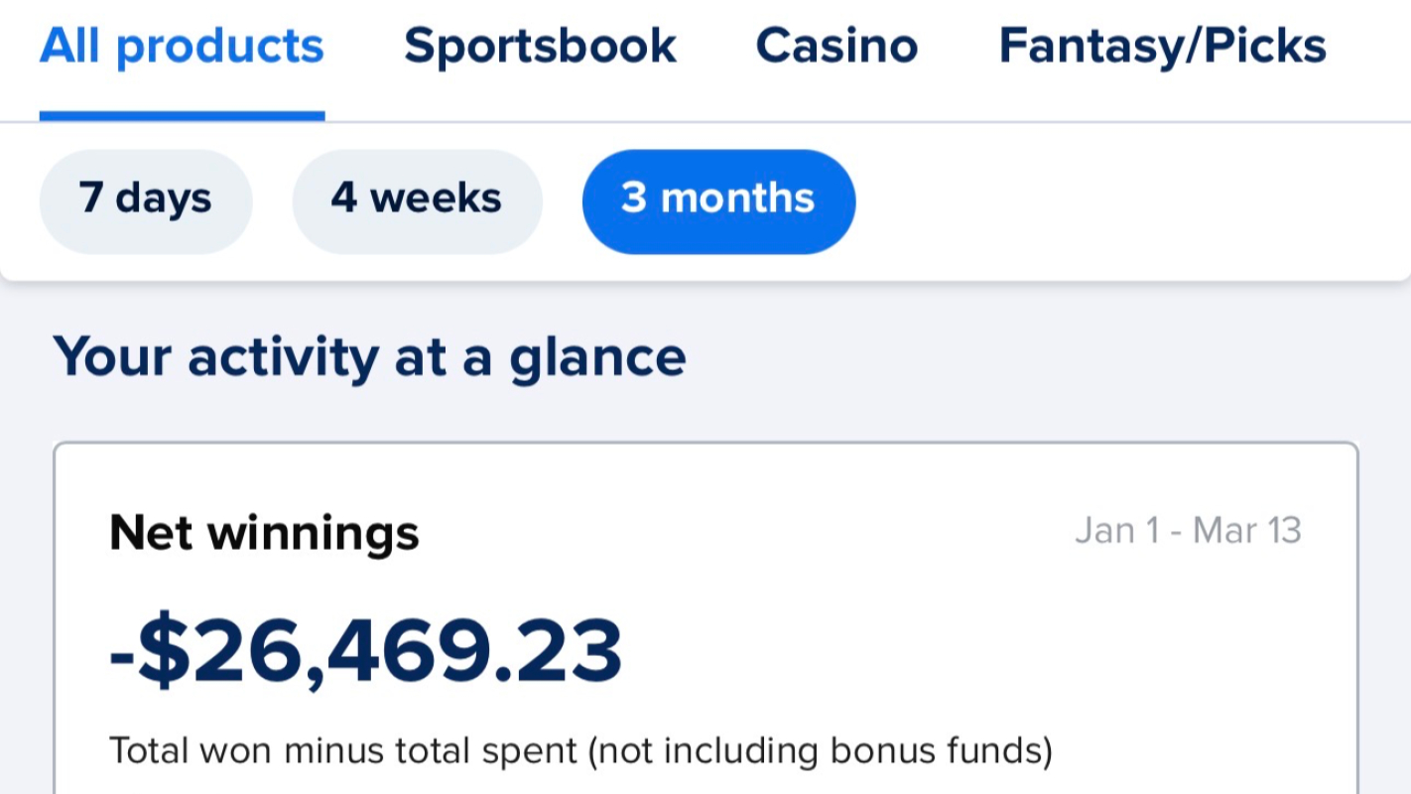This screenshot has height=794, width=1411.
Task: Switch to the 4 weeks time filter
Action: (417, 198)
